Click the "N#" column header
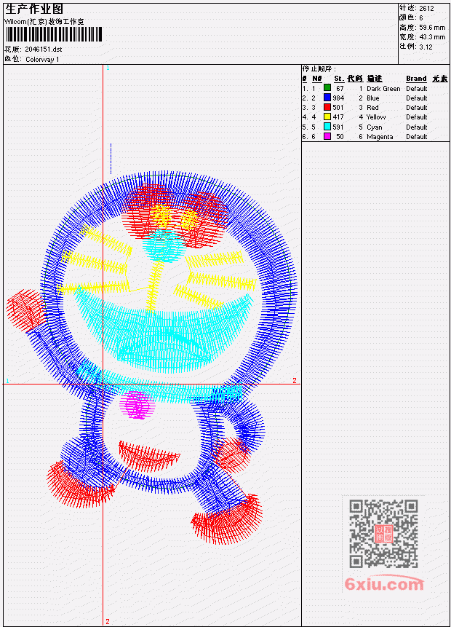Viewport: 451px width, 627px height. coord(316,79)
